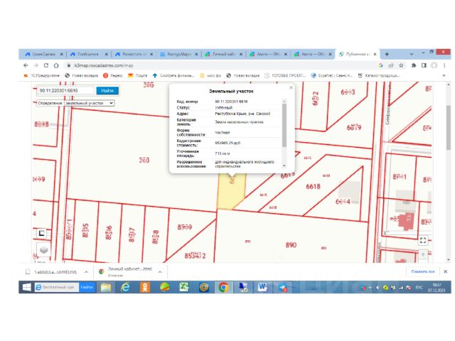The height and width of the screenshot is (341, 455).
Task: Open the Земельный участок object type dropdown
Action: [90, 103]
